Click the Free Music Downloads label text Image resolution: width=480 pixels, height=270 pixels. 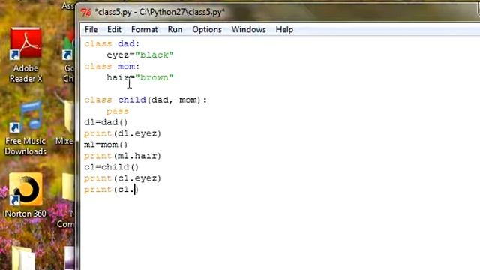pyautogui.click(x=25, y=146)
